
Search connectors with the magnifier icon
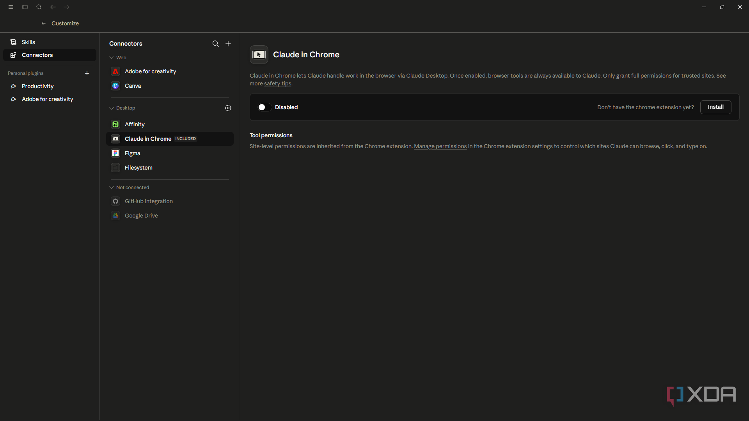pos(215,44)
